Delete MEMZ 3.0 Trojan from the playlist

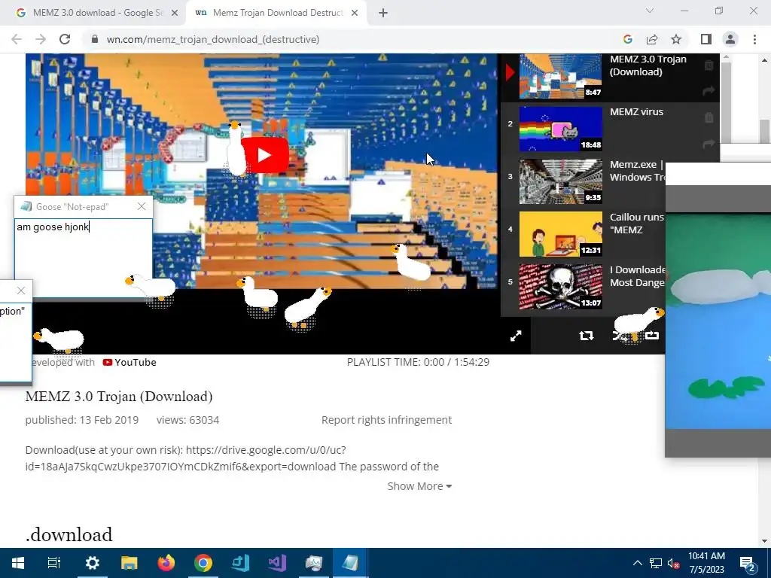click(x=709, y=65)
